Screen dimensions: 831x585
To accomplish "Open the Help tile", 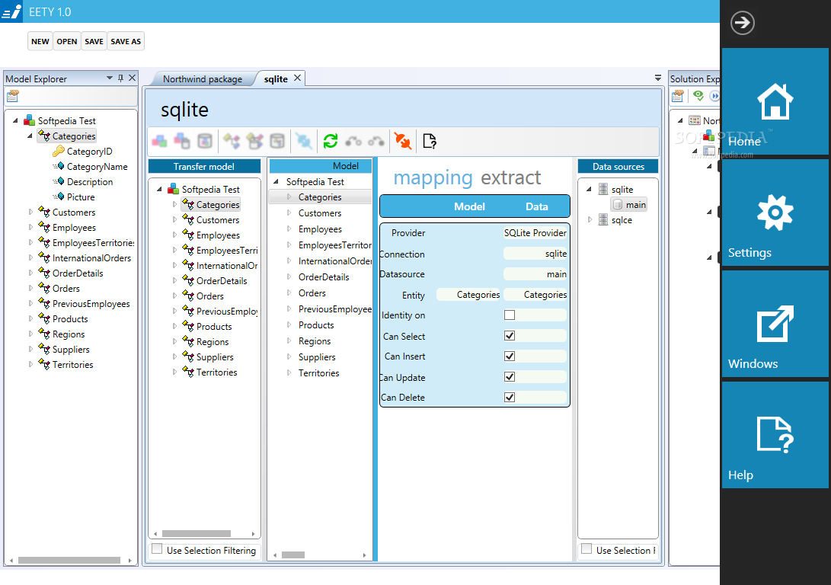I will [x=775, y=435].
